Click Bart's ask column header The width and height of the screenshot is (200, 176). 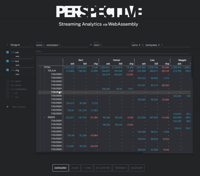click(72, 64)
